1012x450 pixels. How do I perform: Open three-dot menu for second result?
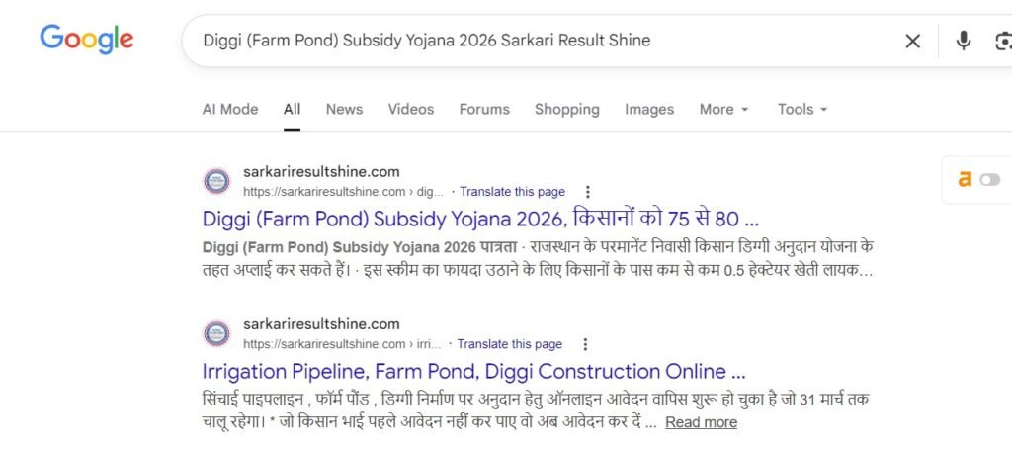585,344
